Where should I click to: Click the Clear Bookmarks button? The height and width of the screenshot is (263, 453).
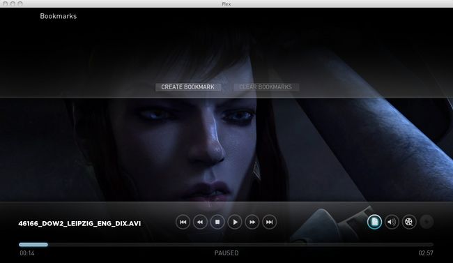tap(266, 87)
